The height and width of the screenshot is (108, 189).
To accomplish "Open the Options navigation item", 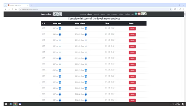I will click(127, 14).
